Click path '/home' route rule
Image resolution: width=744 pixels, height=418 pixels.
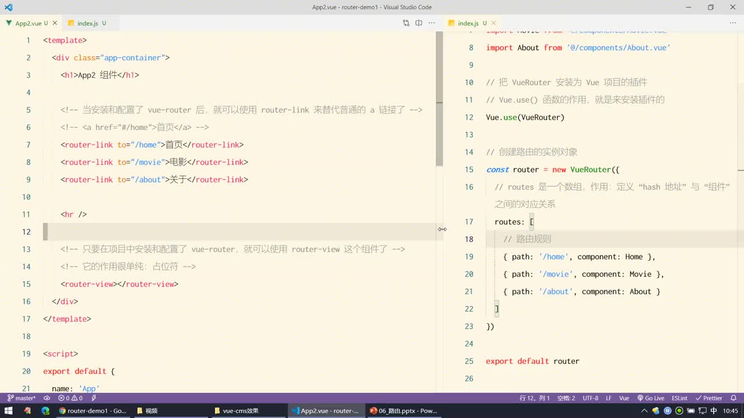pyautogui.click(x=579, y=257)
